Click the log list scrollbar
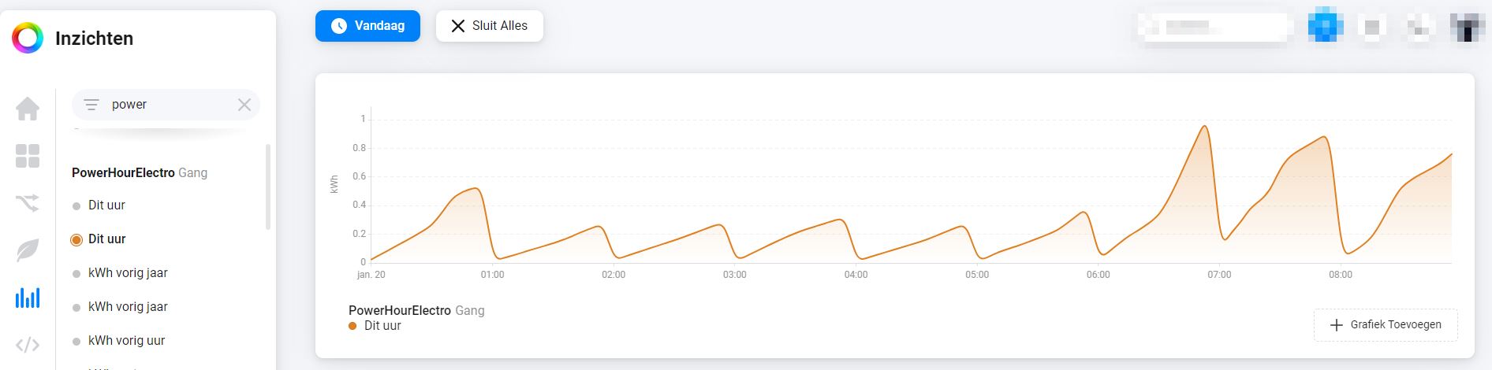 (x=268, y=187)
